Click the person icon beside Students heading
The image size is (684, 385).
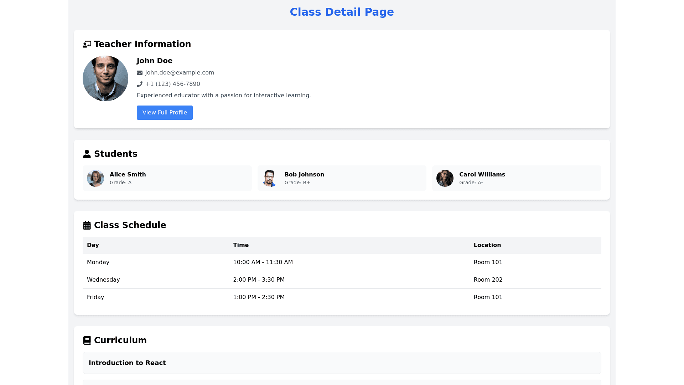[x=87, y=154]
